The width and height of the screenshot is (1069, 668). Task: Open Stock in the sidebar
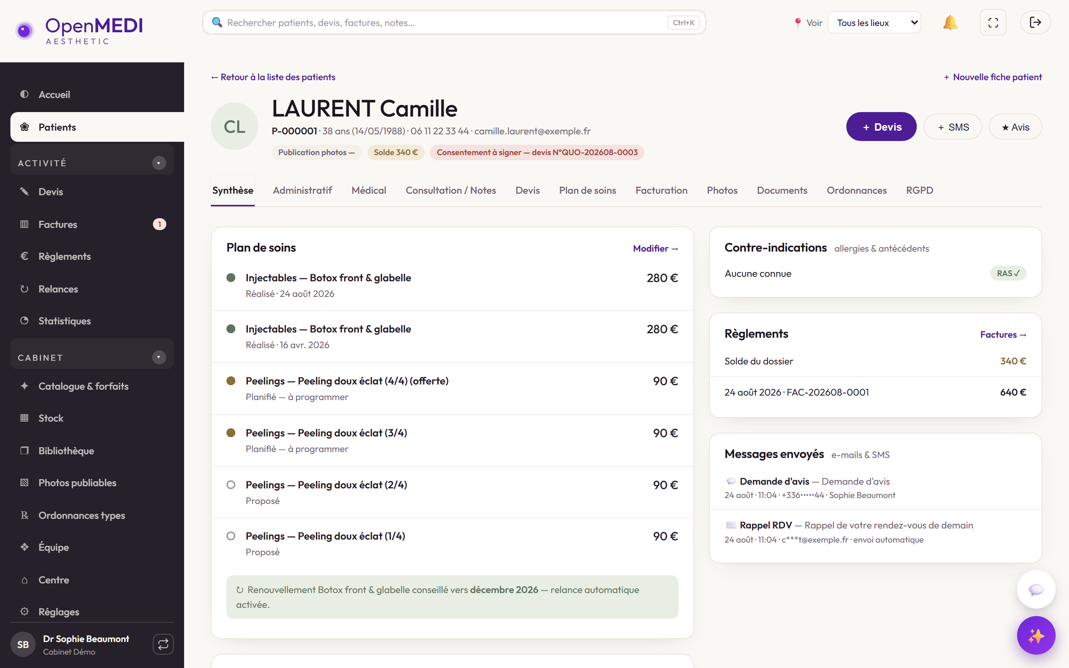click(x=92, y=418)
